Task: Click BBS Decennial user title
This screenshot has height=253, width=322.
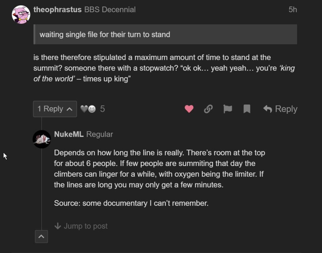Action: click(110, 9)
